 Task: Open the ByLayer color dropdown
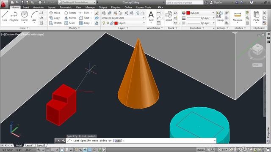(x=200, y=13)
